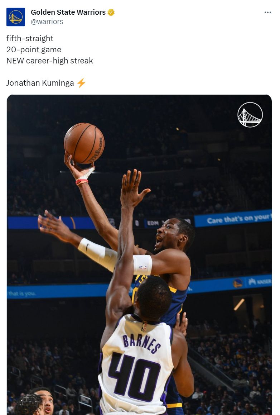The width and height of the screenshot is (280, 415).
Task: Click the Nike arm sleeve in photo
Action: 97,254
